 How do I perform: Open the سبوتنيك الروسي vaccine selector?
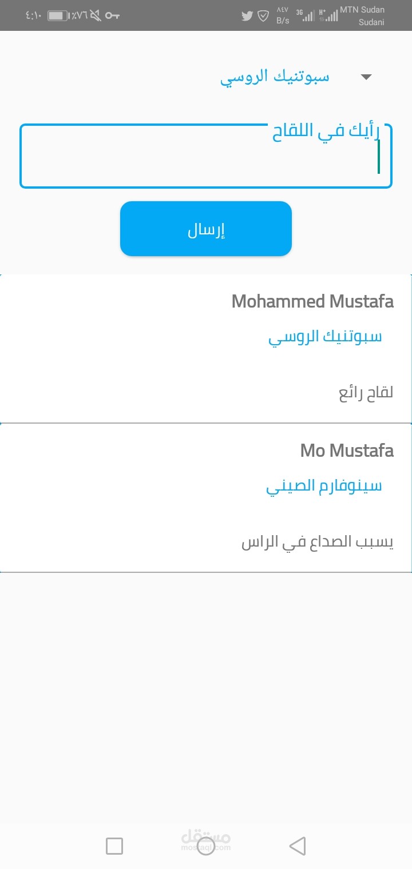[x=275, y=77]
